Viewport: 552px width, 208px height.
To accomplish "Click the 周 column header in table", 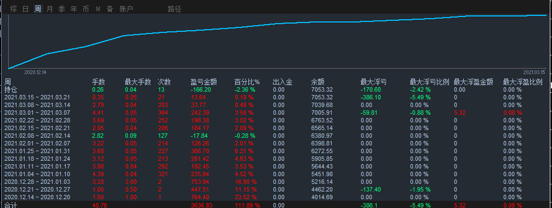I will point(8,82).
